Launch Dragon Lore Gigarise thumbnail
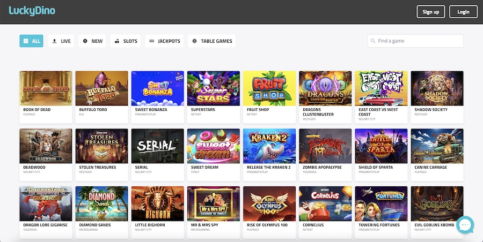The height and width of the screenshot is (242, 483). pyautogui.click(x=46, y=203)
